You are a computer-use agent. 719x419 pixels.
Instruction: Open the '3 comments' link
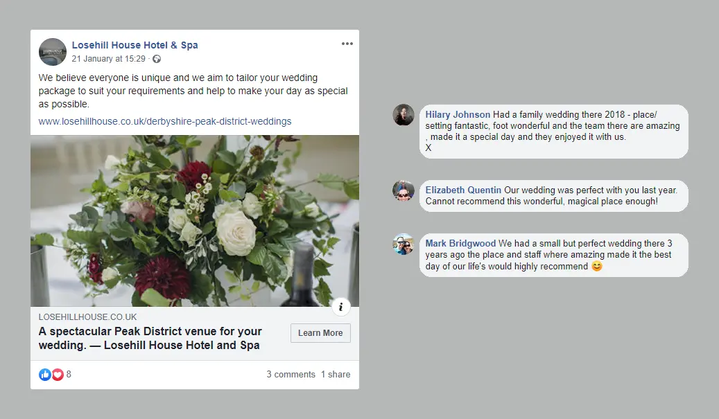(x=291, y=374)
